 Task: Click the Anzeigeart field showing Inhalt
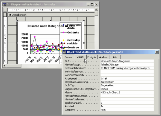[x=127, y=79]
